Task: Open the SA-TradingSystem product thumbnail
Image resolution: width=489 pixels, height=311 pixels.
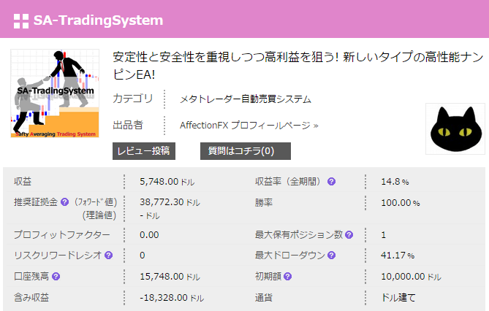Action: point(55,93)
